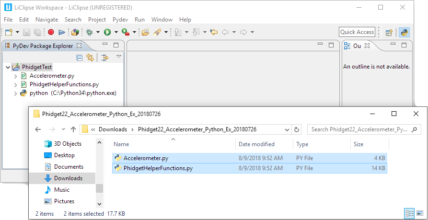The height and width of the screenshot is (220, 428).
Task: Select the PhidgetTest project
Action: coord(37,67)
